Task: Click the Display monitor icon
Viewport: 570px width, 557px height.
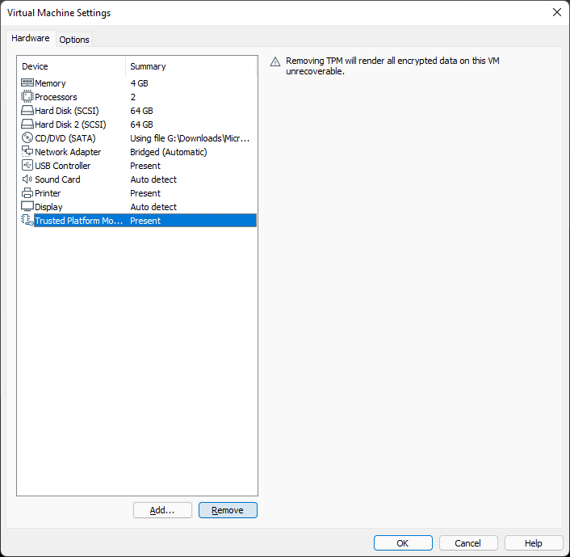Action: tap(27, 206)
